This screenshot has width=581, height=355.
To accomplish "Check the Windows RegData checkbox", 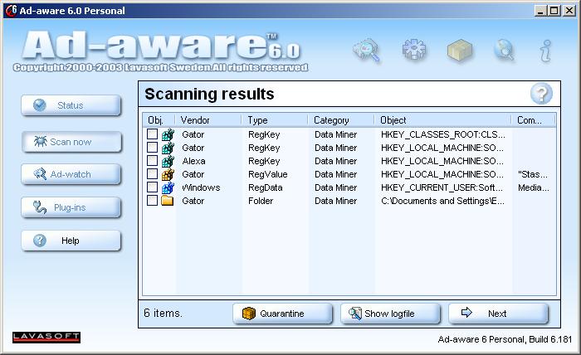I will click(152, 187).
